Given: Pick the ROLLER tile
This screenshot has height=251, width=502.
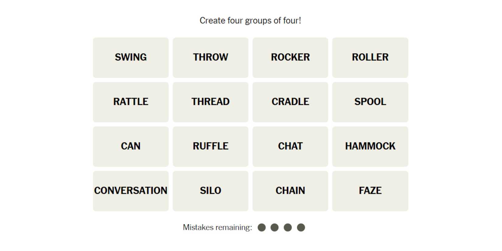Looking at the screenshot, I should (x=370, y=58).
